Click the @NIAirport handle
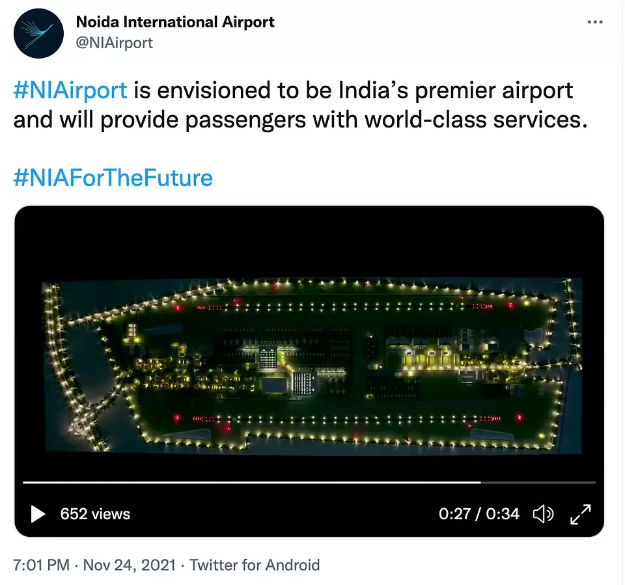 tap(115, 43)
